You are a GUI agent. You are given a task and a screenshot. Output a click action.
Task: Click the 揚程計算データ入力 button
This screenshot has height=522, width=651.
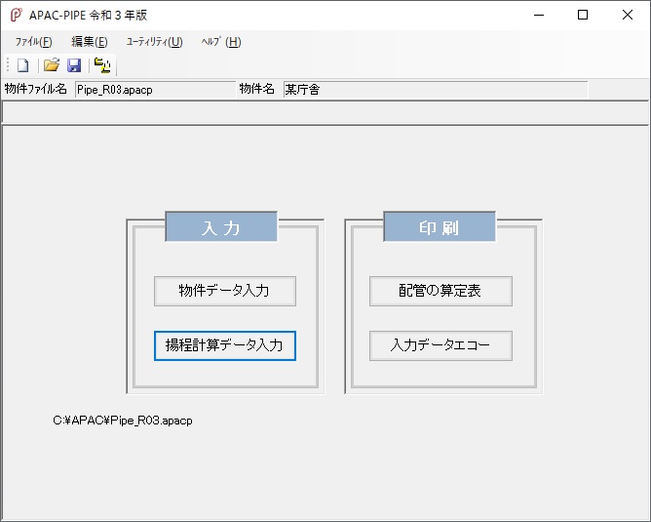tap(224, 345)
